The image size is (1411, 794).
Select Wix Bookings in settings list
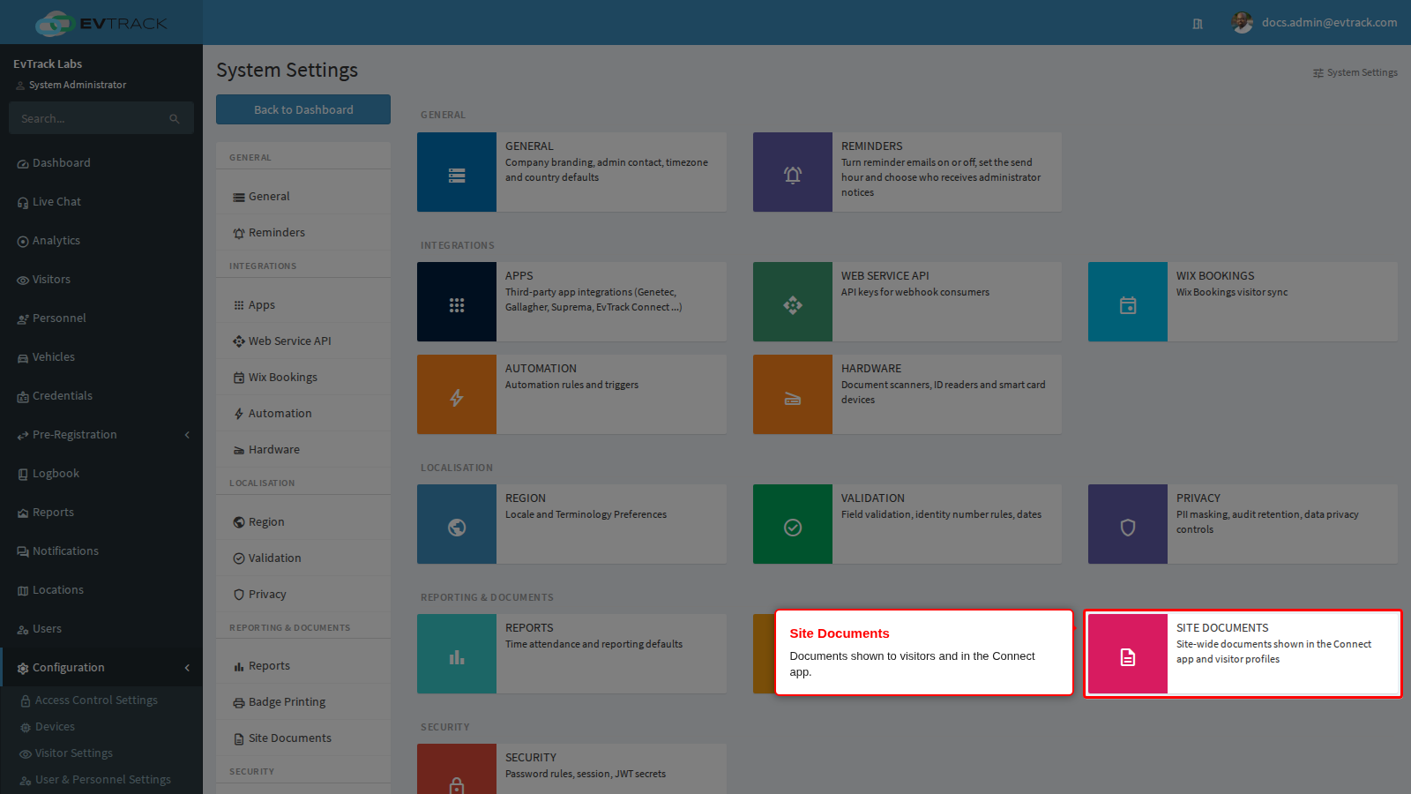pyautogui.click(x=303, y=378)
